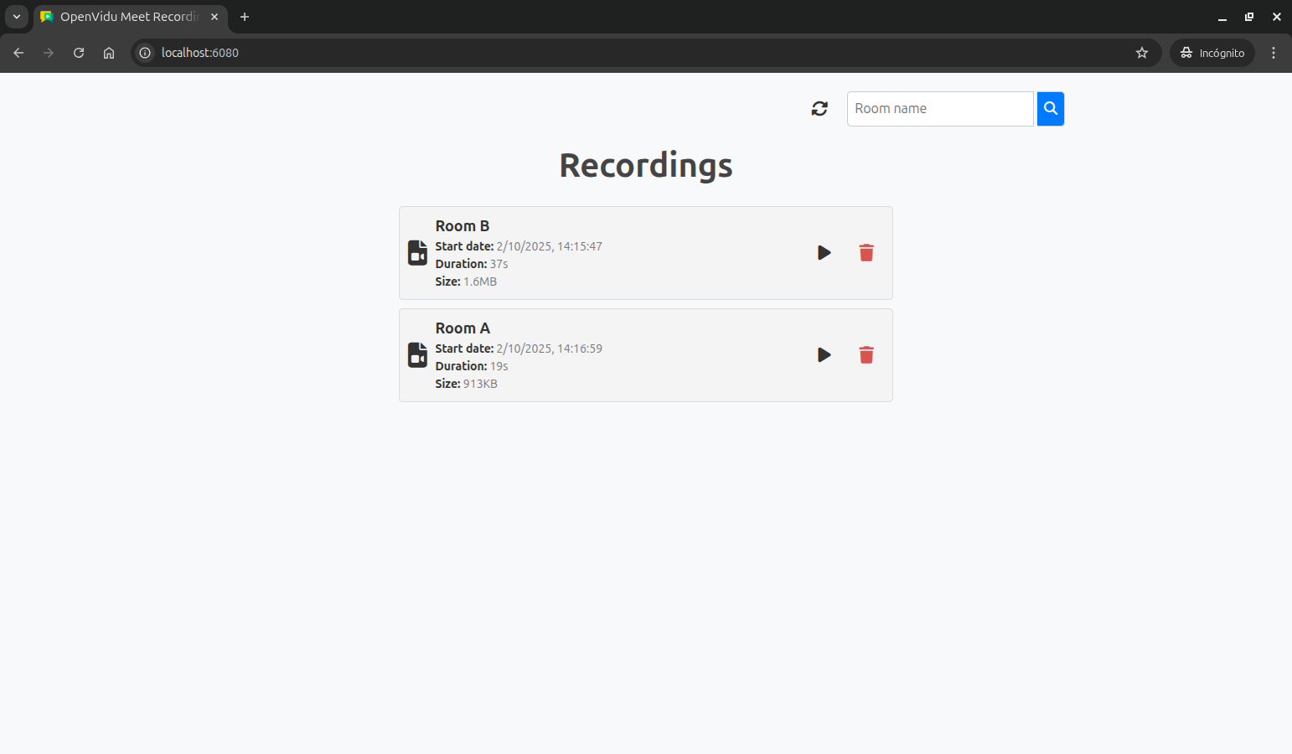This screenshot has width=1292, height=754.
Task: Open the Chrome three-dot menu
Action: [1273, 53]
